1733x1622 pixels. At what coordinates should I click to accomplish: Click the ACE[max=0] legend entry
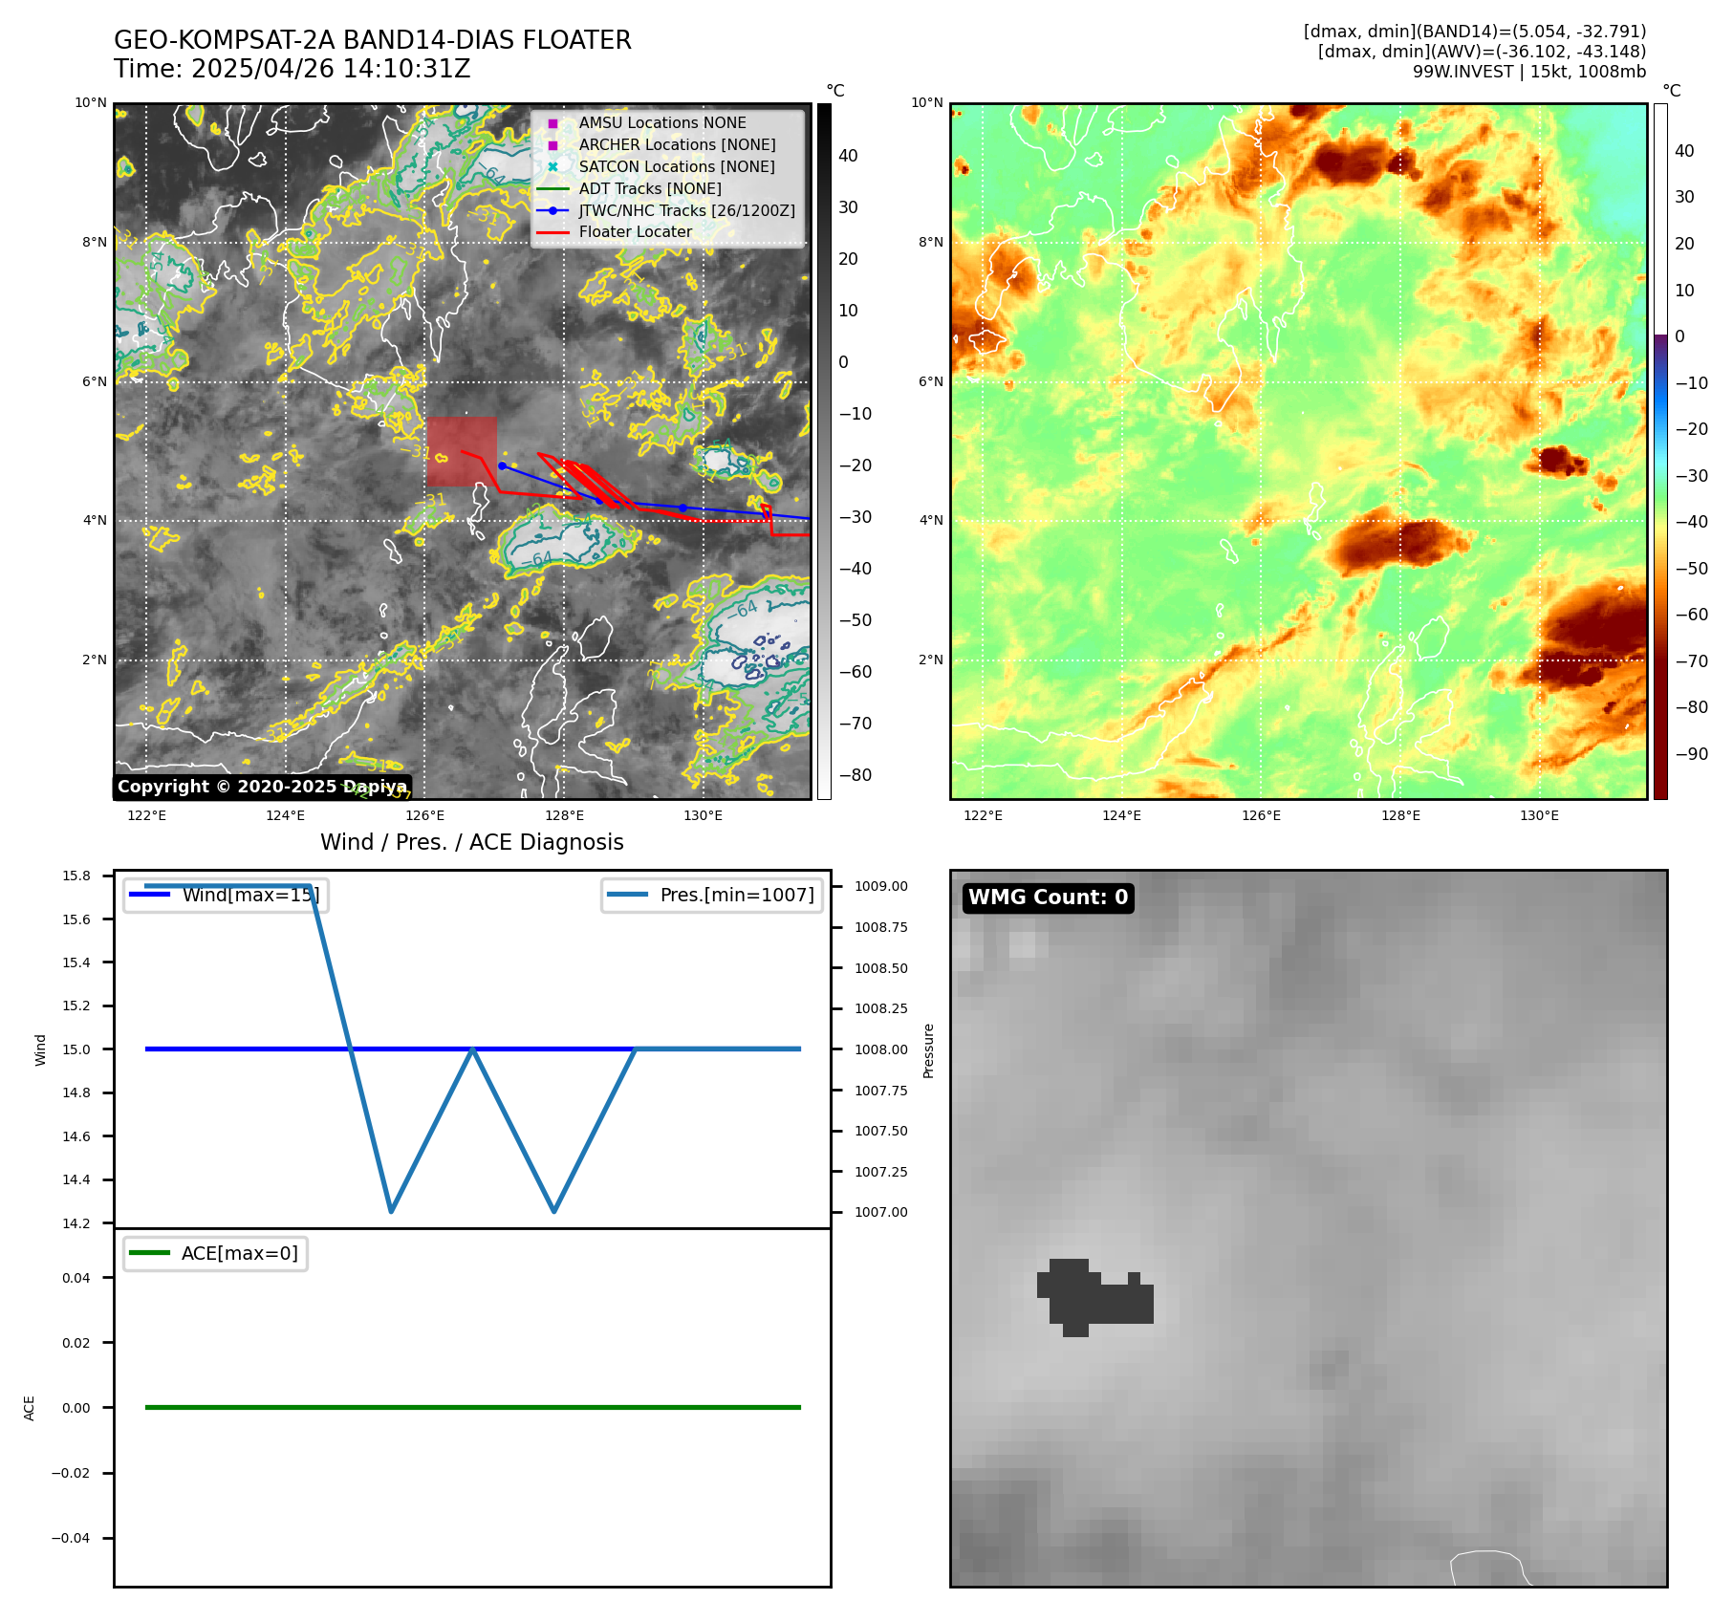215,1254
